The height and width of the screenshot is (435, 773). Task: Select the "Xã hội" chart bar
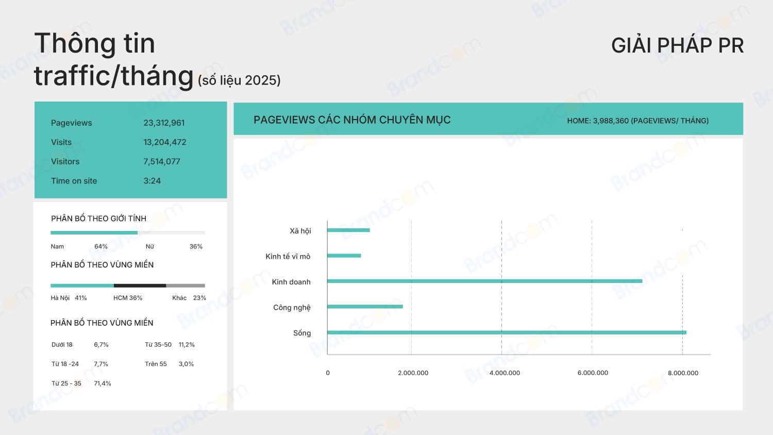[348, 230]
